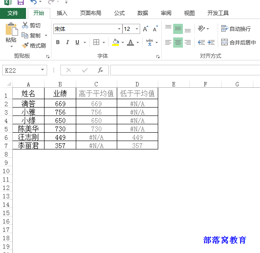Viewport: 260px width, 253px height.
Task: Toggle align text left
Action: (168, 42)
